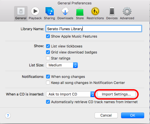
Task: Enable Keep all song changes in Notification Center
Action: click(x=48, y=83)
